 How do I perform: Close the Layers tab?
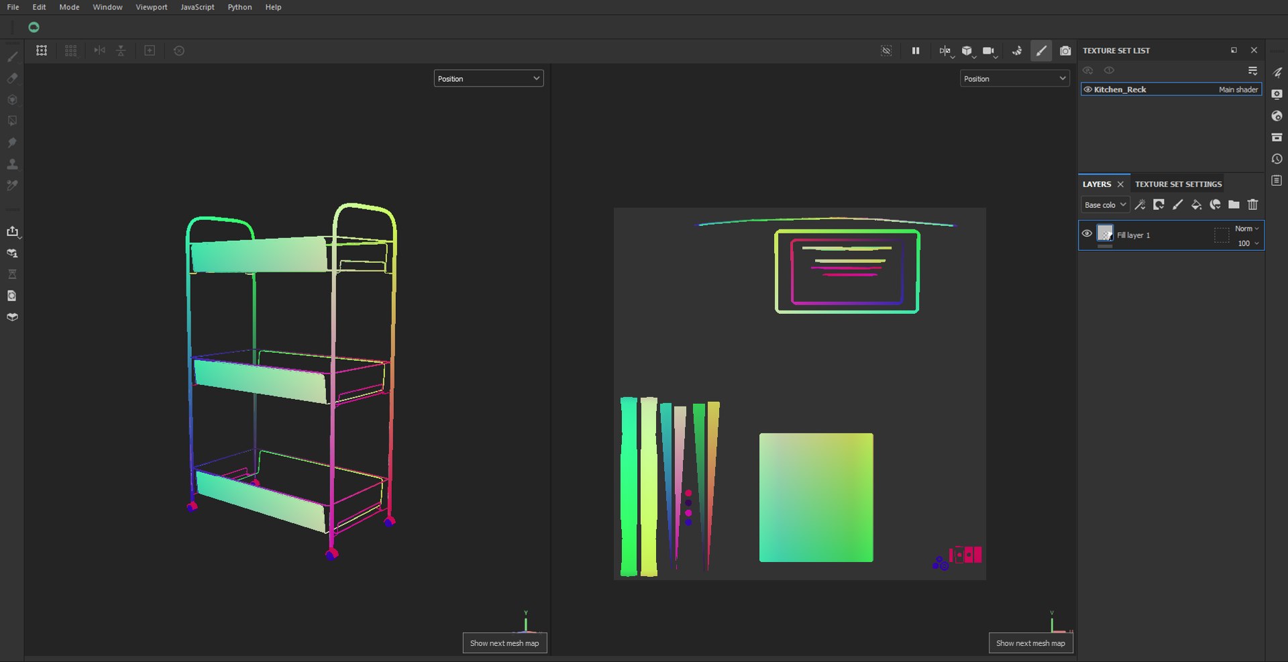[1120, 184]
